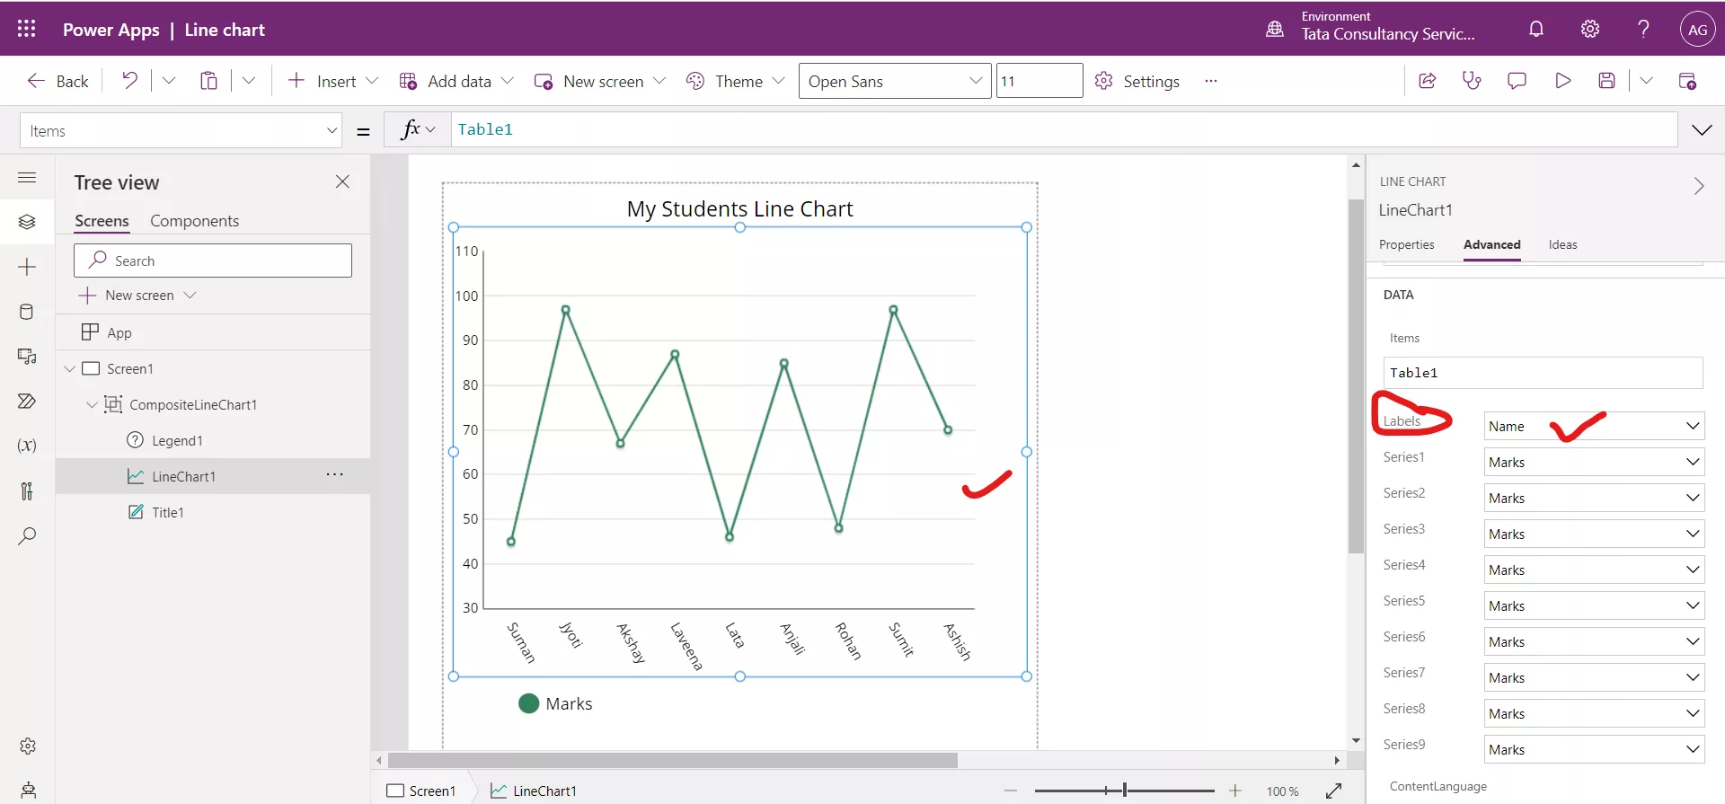Click the zoom in plus button

click(1235, 791)
